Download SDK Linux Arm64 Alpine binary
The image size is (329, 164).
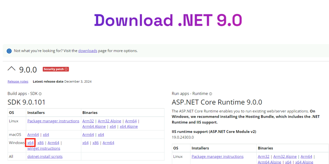click(94, 127)
